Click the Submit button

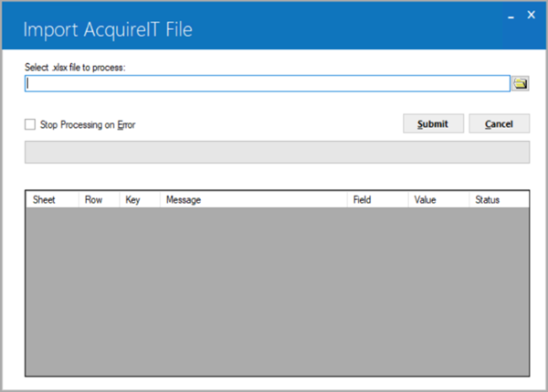pos(433,123)
